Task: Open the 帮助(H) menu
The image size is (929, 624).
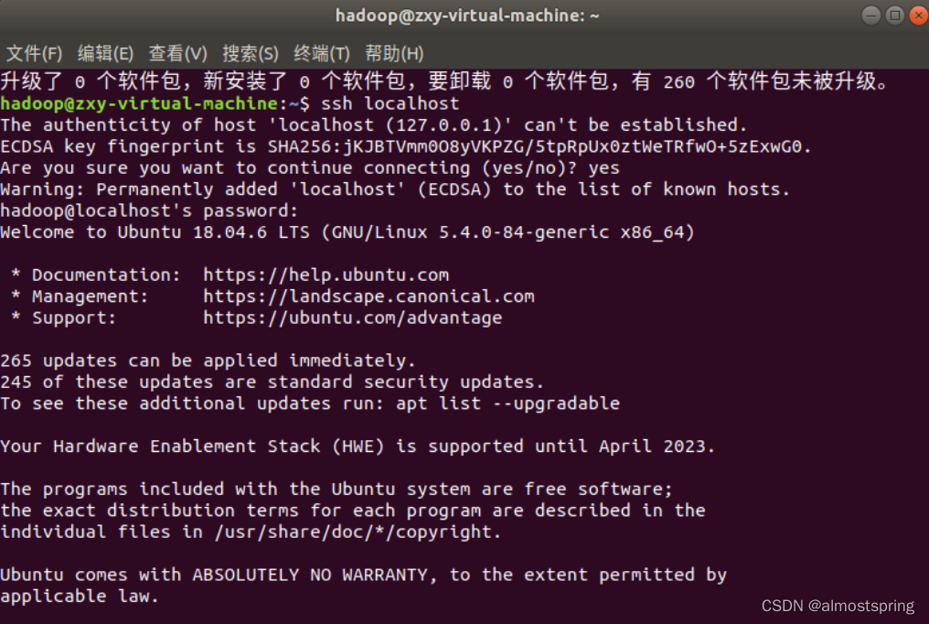Action: point(393,53)
